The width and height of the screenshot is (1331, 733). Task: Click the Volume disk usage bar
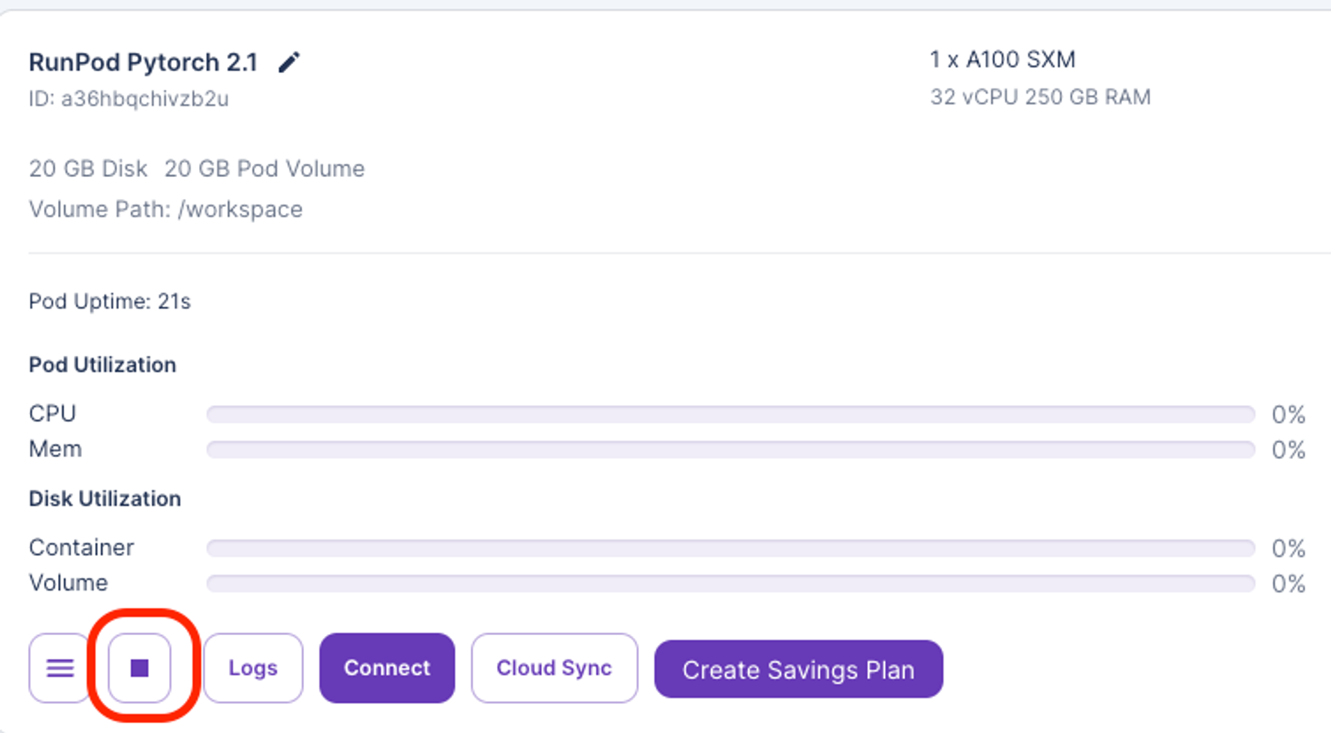click(730, 583)
